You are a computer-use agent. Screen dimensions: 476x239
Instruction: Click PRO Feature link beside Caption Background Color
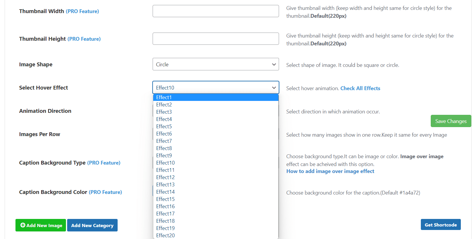[x=105, y=192]
